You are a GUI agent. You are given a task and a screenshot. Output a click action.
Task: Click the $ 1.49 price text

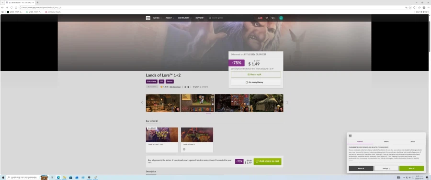(254, 64)
